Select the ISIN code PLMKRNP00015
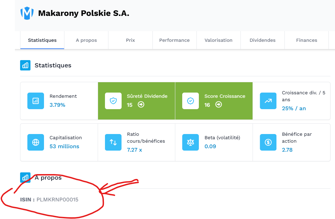Screen dimensions: 335x219 [58, 200]
